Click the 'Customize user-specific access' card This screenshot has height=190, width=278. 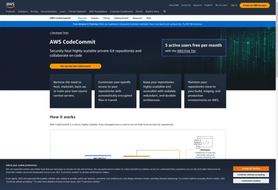116,91
